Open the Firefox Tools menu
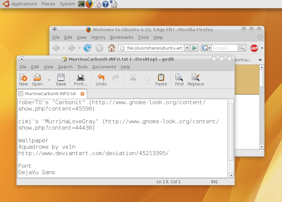The width and height of the screenshot is (282, 202). [143, 38]
